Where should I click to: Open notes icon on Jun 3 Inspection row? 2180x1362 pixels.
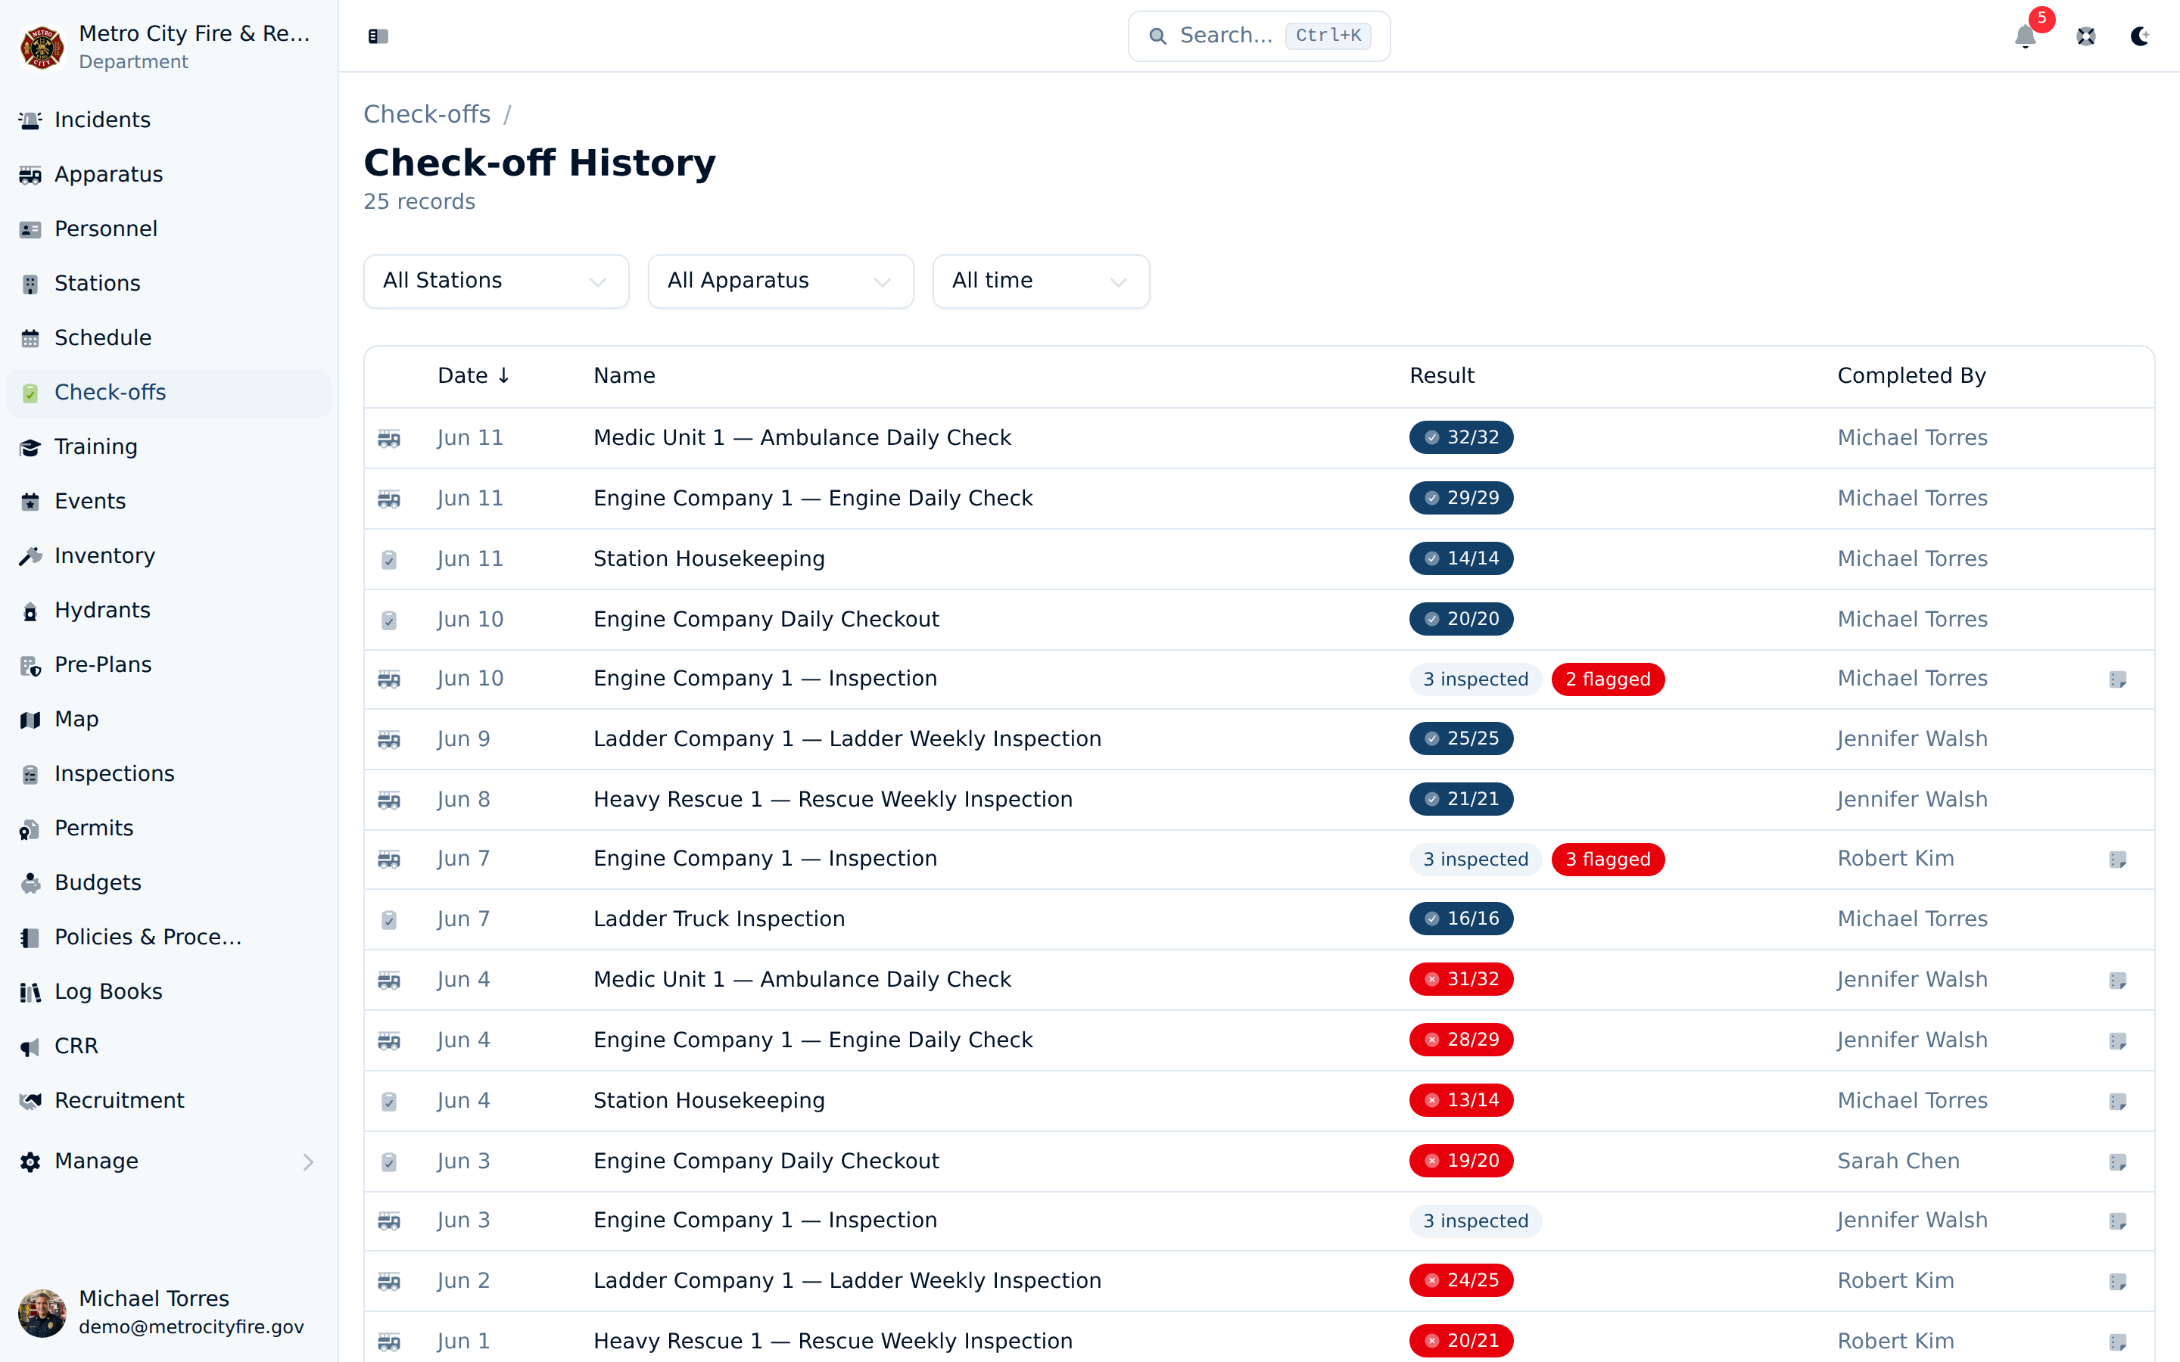[x=2117, y=1221]
